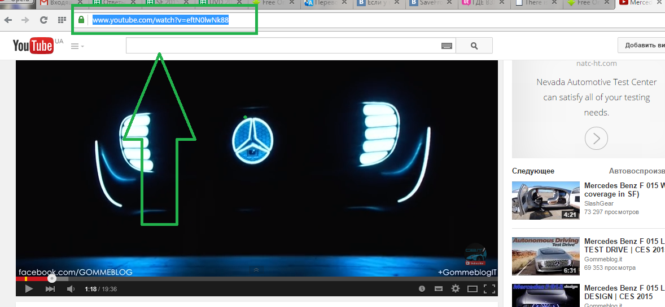
Task: Click the Добавить видео upload button
Action: click(641, 45)
